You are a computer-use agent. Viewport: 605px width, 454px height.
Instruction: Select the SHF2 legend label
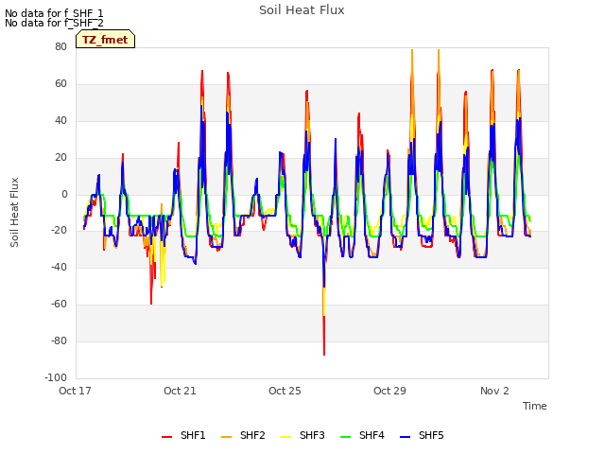coord(252,435)
